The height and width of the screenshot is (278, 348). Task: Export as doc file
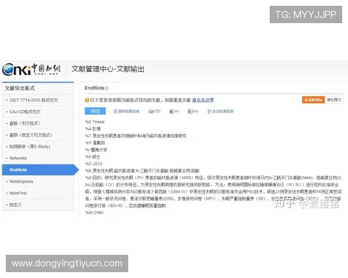point(193,111)
